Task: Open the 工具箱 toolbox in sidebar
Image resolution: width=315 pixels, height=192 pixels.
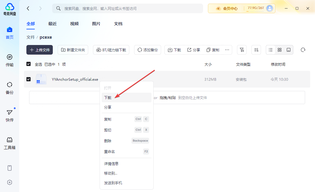Action: pos(10,143)
